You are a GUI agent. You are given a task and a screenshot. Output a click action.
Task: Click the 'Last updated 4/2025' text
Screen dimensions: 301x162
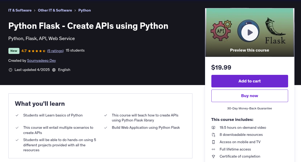[x=32, y=70]
